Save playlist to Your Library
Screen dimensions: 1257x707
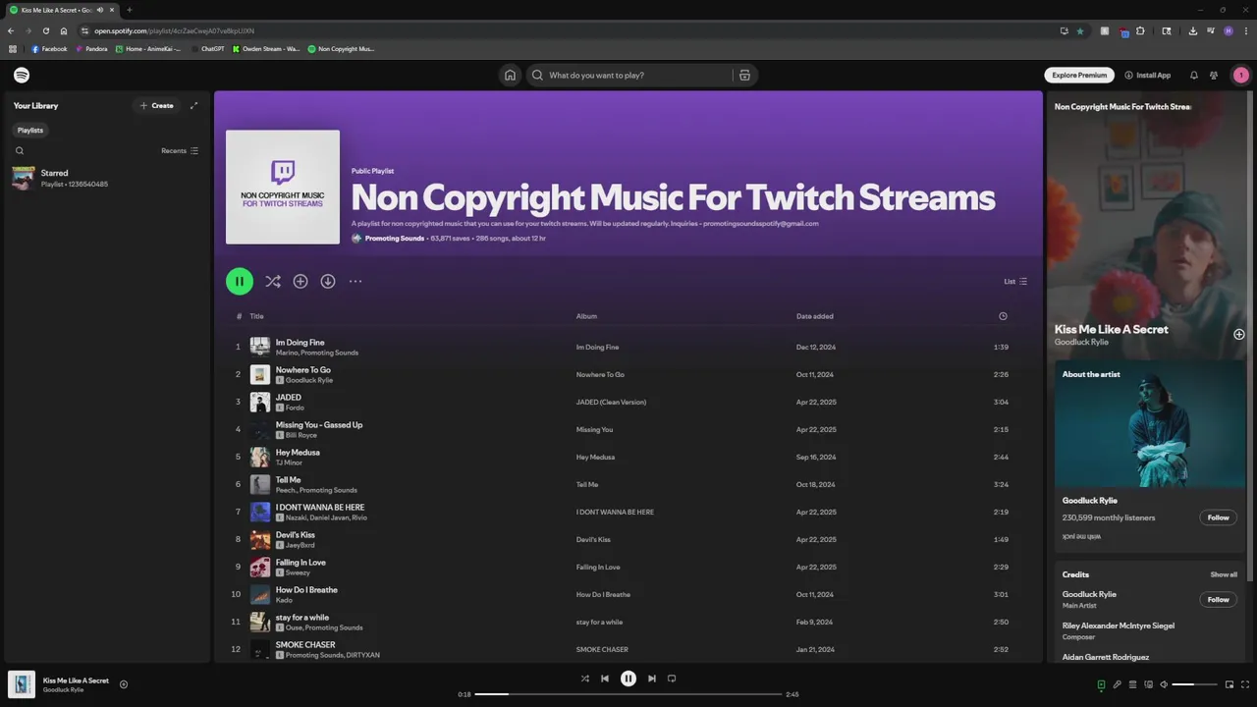pos(301,281)
